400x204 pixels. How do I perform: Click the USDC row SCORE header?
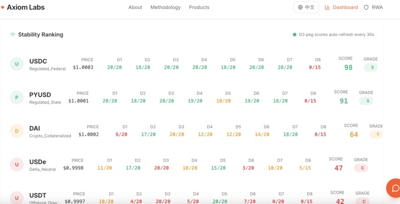346,58
